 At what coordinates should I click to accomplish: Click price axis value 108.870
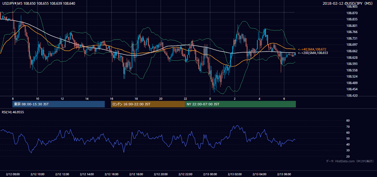click(x=352, y=13)
